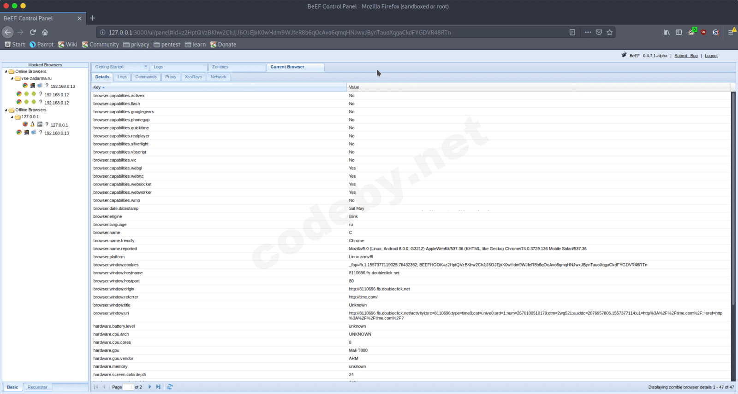
Task: Toggle the Firefox sidebar icon
Action: tap(678, 32)
